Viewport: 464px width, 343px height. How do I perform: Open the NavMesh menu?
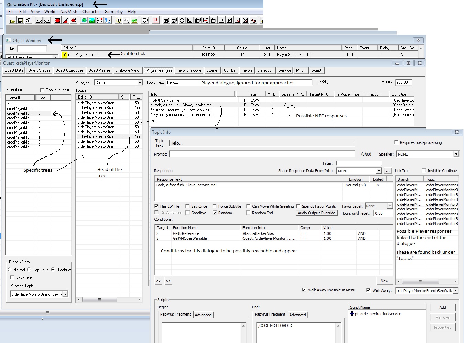68,11
